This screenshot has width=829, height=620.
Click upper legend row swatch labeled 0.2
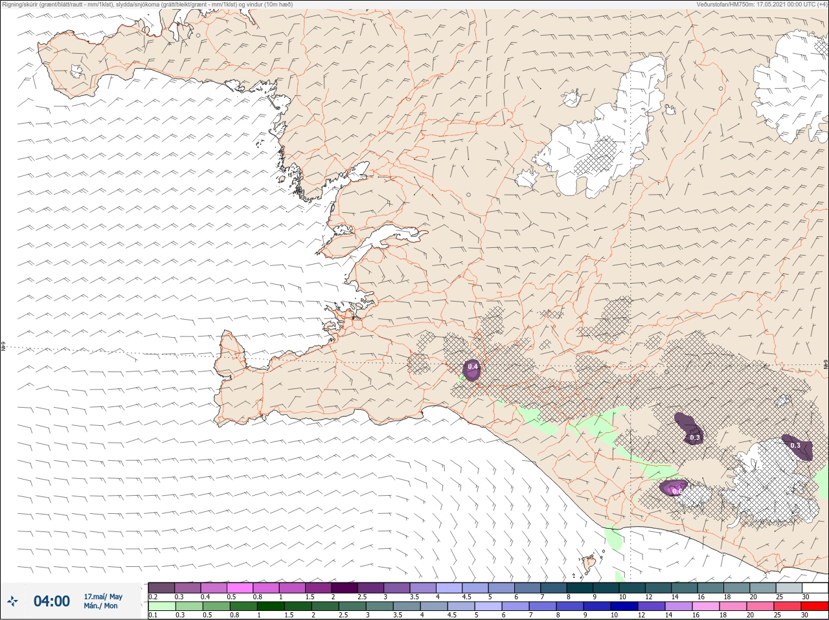pyautogui.click(x=161, y=588)
